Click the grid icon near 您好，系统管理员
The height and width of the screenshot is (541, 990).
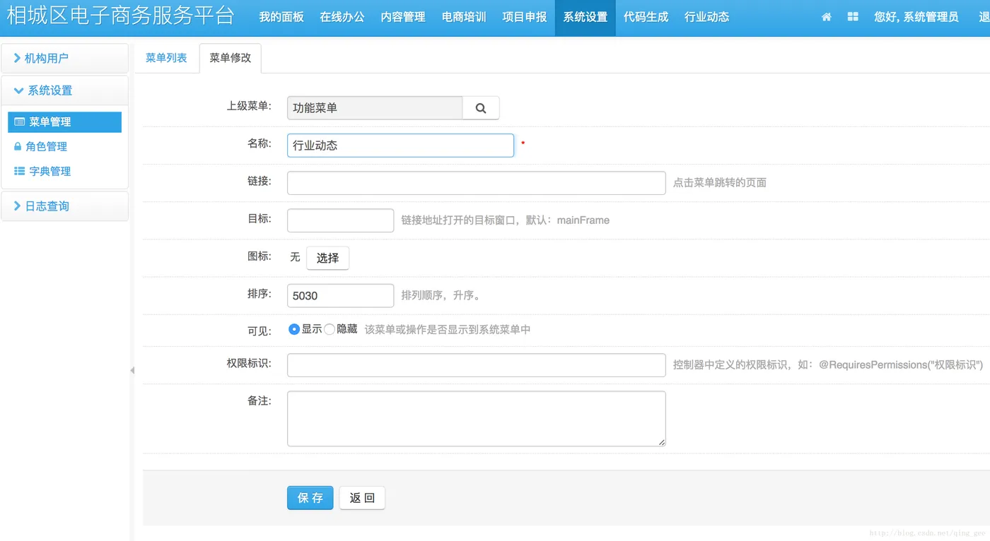(x=853, y=16)
